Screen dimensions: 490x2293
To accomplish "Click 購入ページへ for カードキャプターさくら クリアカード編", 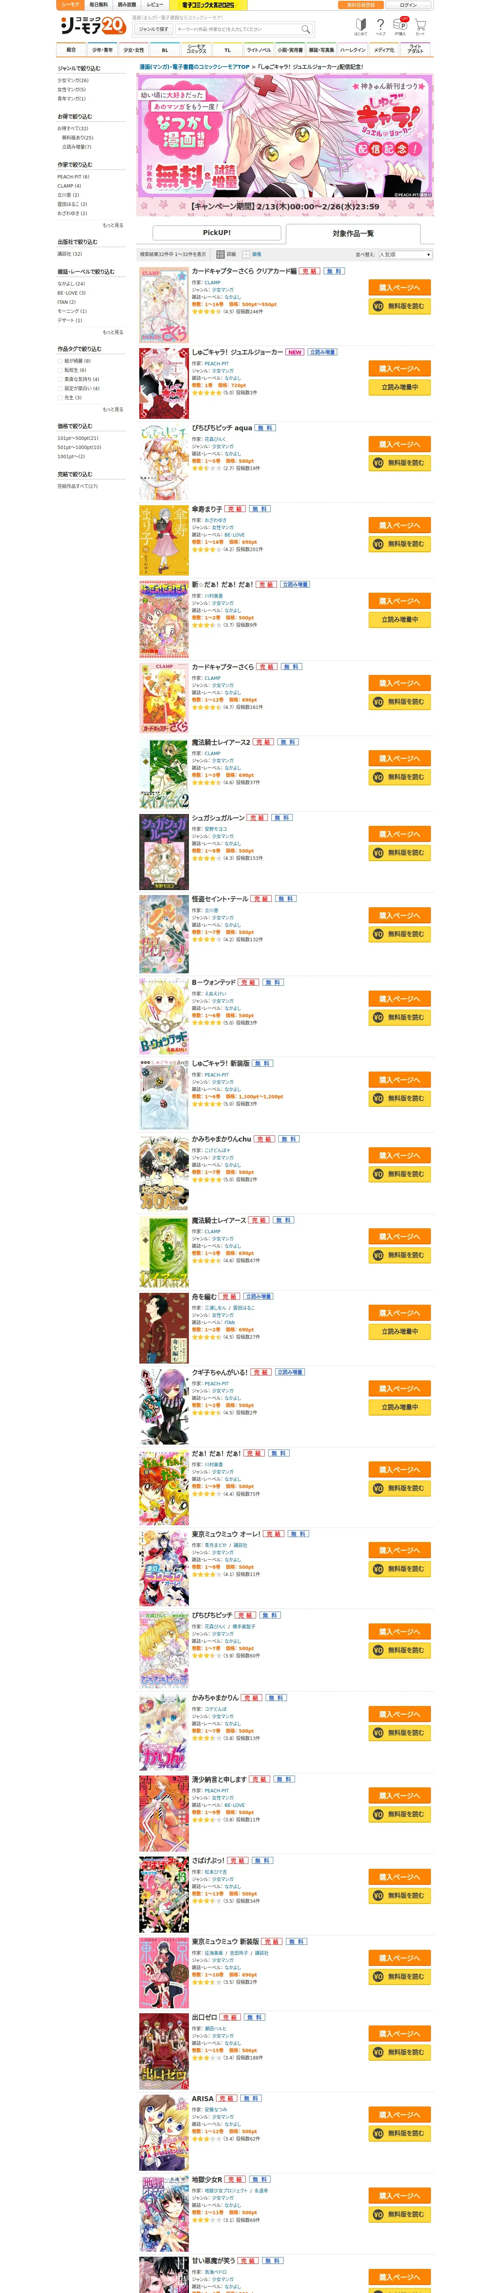I will tap(399, 287).
